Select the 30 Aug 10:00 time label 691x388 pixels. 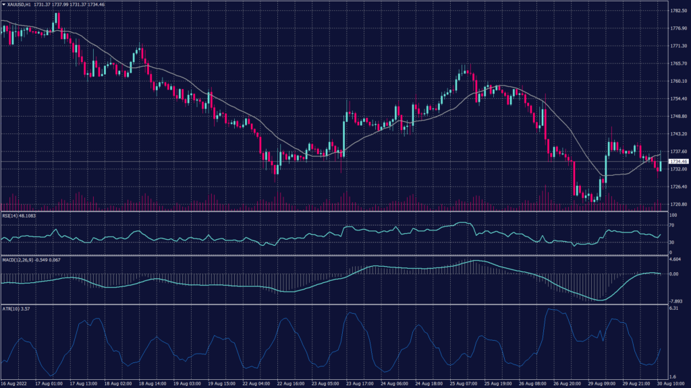click(671, 383)
